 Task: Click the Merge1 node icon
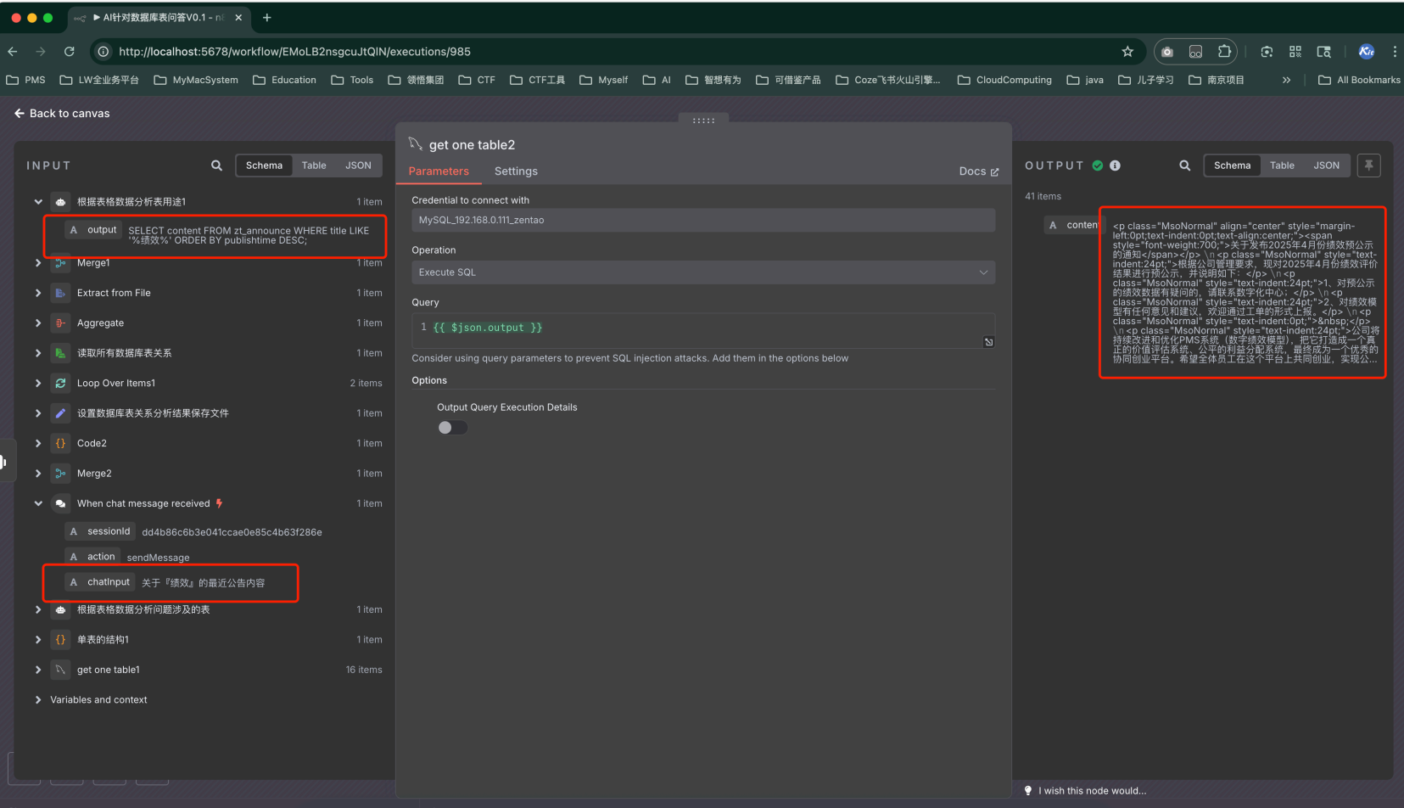point(60,263)
